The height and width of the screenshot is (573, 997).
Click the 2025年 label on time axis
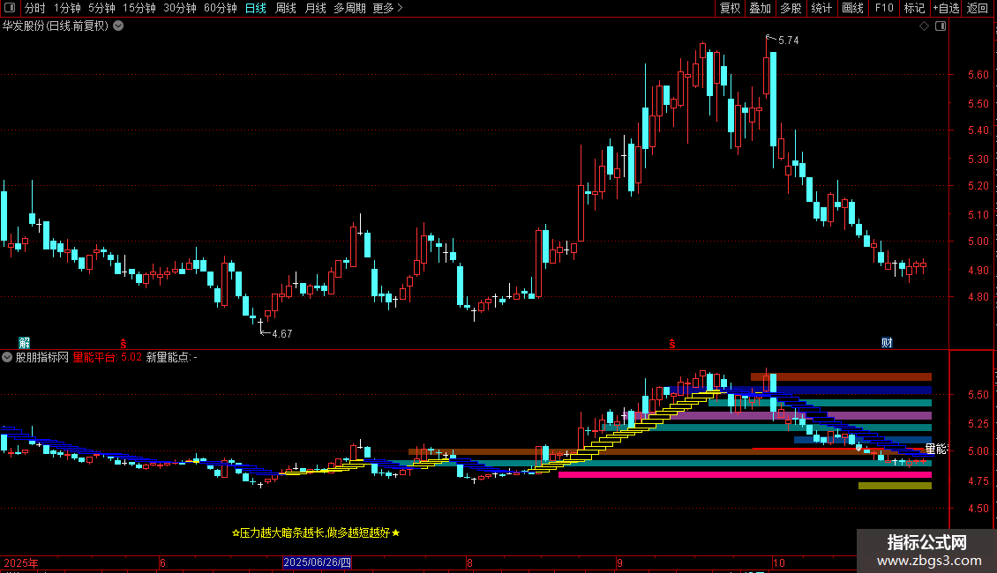point(21,562)
